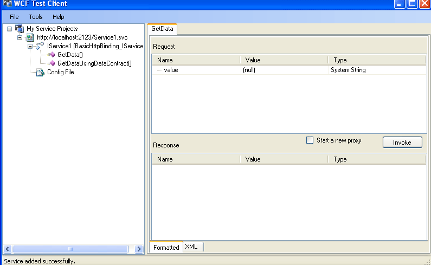This screenshot has height=265, width=431.
Task: Click the tree scroll right arrow
Action: pos(139,249)
